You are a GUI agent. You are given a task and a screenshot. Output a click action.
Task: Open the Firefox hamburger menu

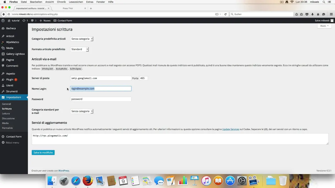coord(331,14)
